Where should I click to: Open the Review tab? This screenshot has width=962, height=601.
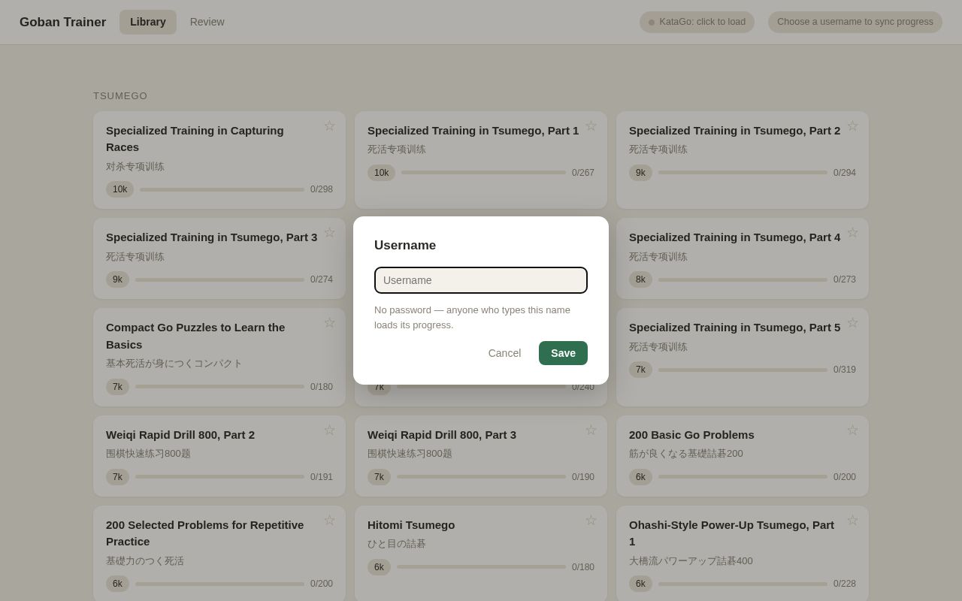coord(207,22)
